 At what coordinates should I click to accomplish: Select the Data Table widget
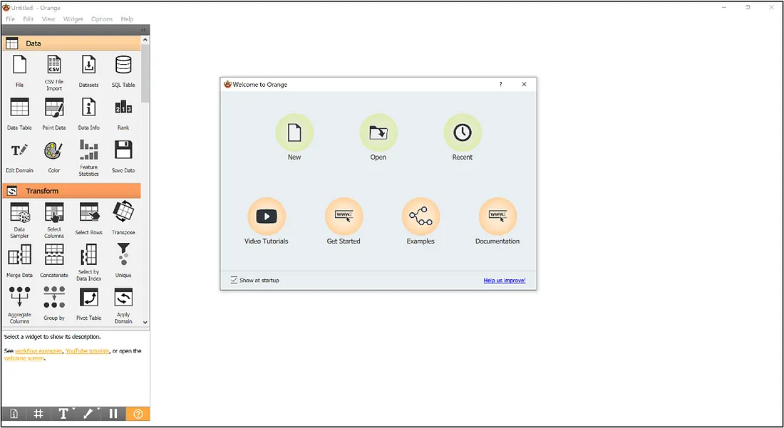coord(19,115)
